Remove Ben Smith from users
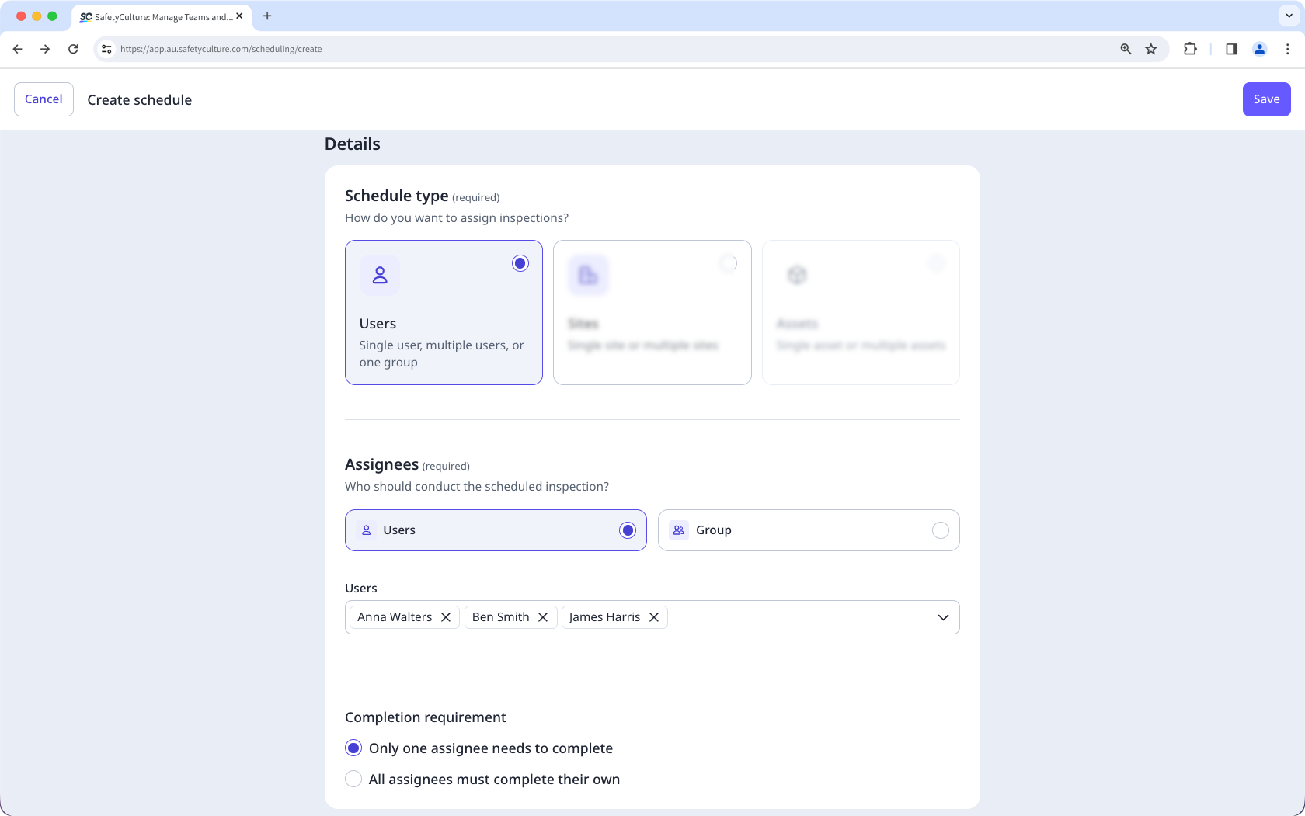 point(543,617)
